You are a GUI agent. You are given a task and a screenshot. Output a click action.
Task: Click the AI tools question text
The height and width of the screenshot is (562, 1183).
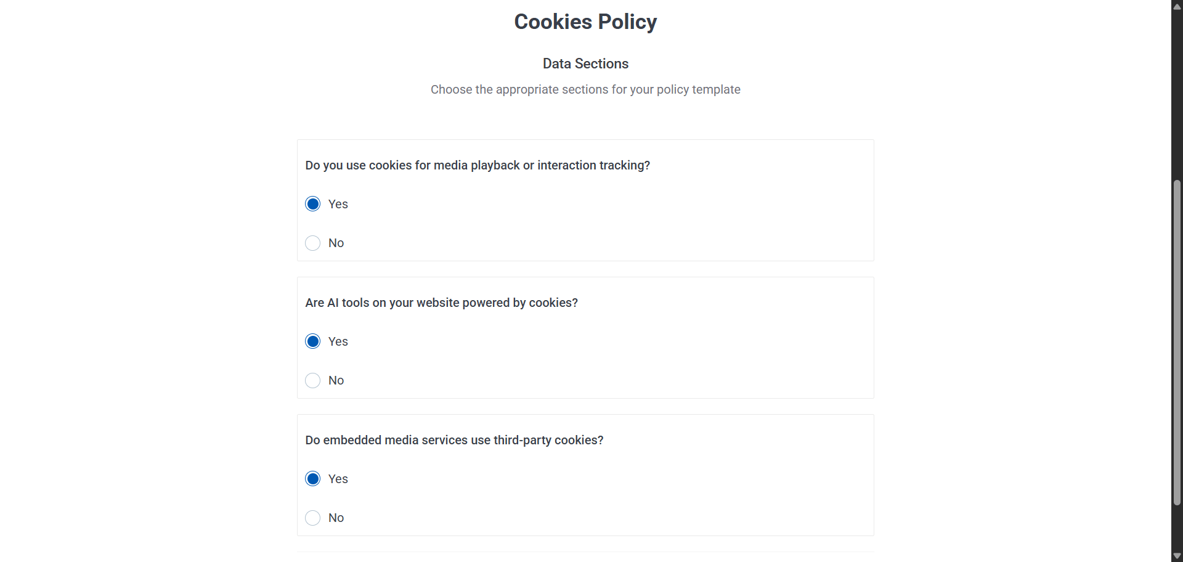tap(441, 303)
